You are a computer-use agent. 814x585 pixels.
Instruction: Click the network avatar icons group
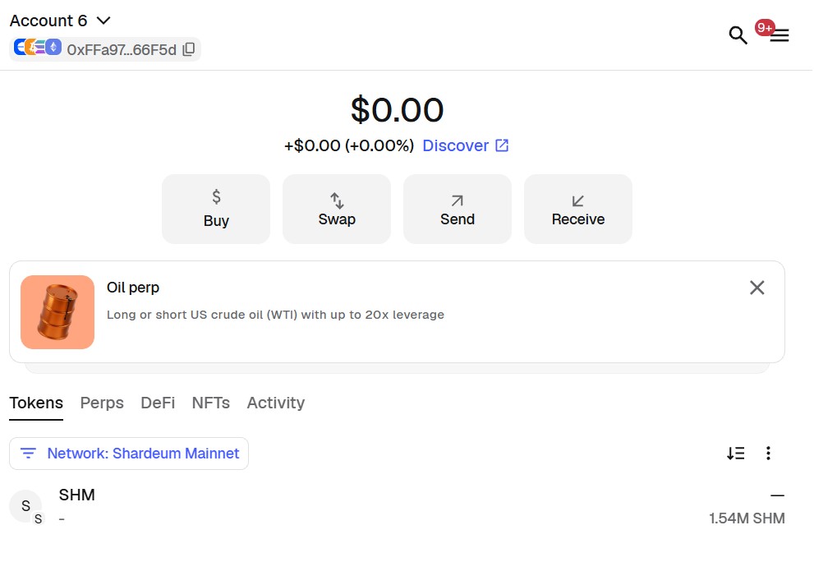[x=38, y=47]
